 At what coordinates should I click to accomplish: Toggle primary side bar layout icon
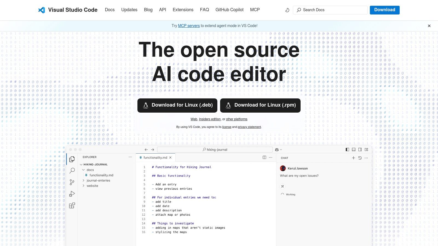tap(347, 150)
